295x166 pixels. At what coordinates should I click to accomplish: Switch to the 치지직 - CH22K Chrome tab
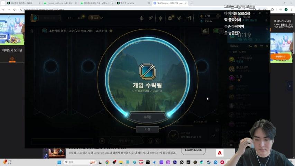[x=133, y=3]
